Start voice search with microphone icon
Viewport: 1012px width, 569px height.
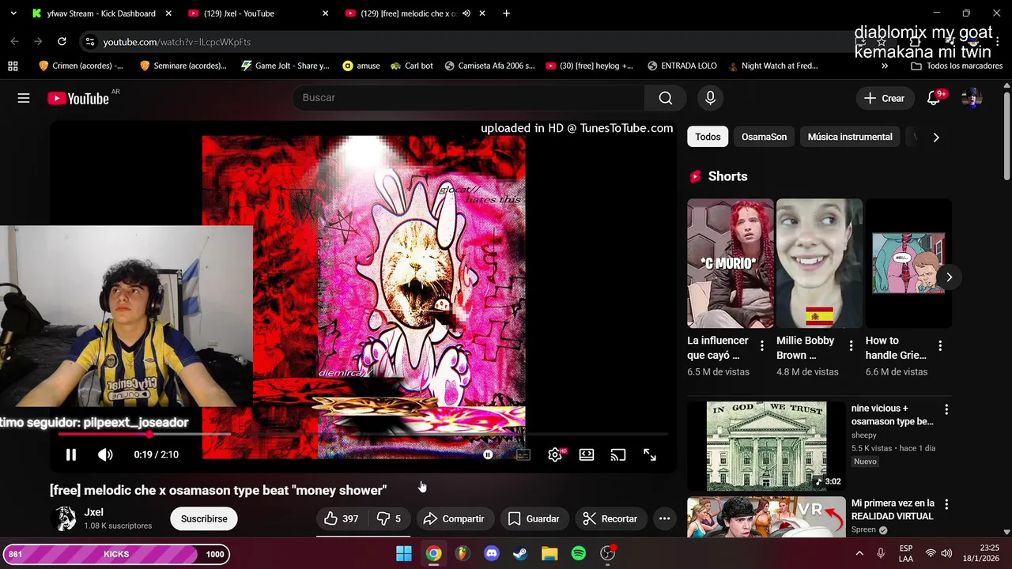click(710, 98)
